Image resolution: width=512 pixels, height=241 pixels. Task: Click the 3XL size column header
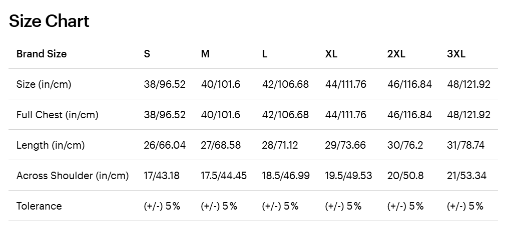(x=456, y=54)
